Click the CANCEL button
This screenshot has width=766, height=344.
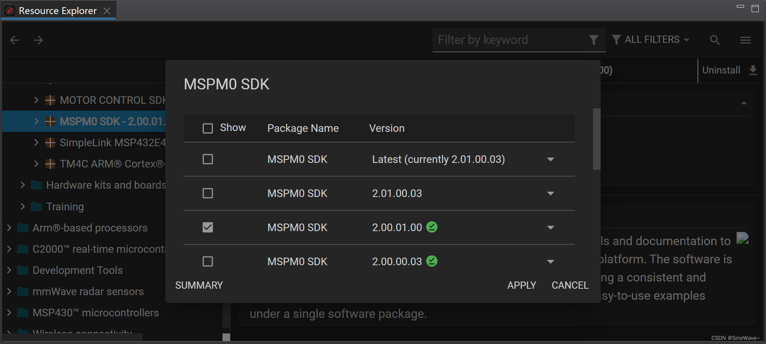pyautogui.click(x=570, y=285)
